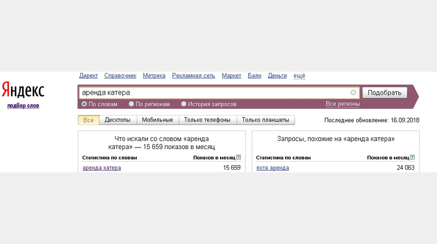Viewport: 437px width, 244px height.
Task: Open the 'аренда катера' result link
Action: click(x=102, y=168)
